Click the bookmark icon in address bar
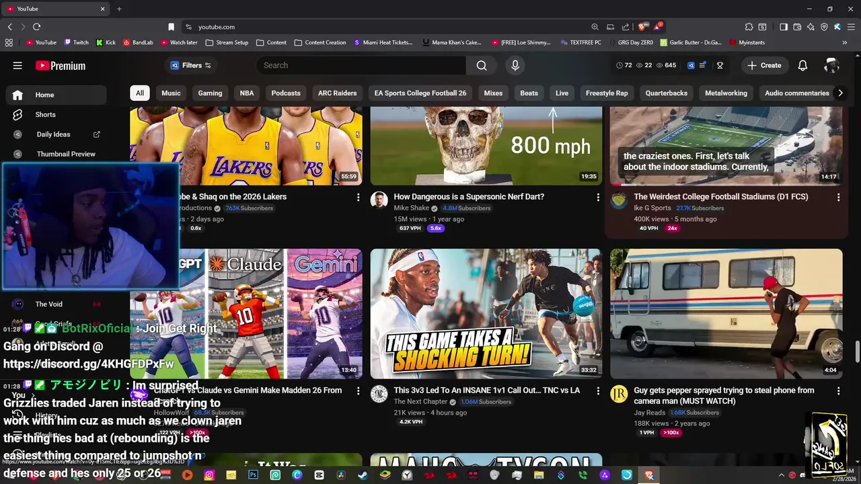This screenshot has height=484, width=861. point(171,27)
